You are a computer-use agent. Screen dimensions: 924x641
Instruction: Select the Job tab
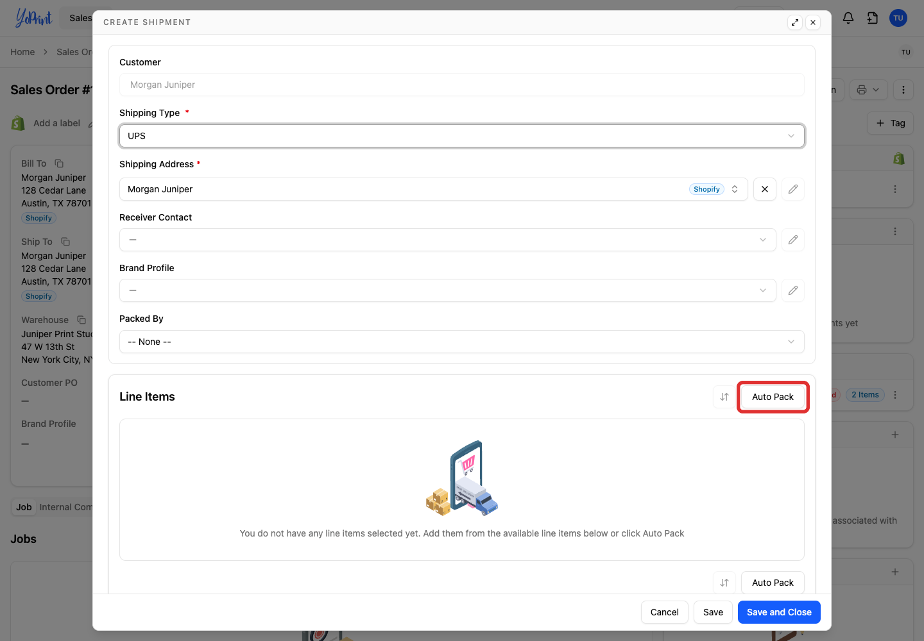(x=24, y=507)
